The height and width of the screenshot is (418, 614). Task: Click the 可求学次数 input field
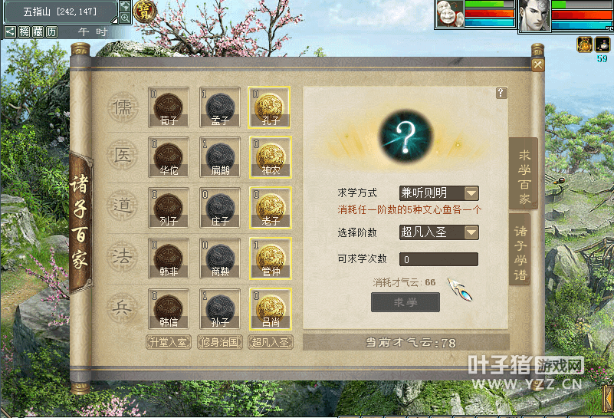tap(438, 259)
